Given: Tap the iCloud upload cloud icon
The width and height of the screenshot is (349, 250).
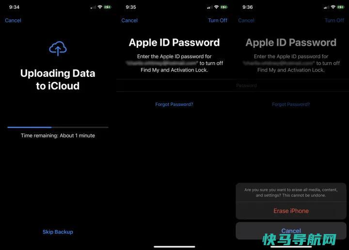Looking at the screenshot, I should (x=58, y=48).
